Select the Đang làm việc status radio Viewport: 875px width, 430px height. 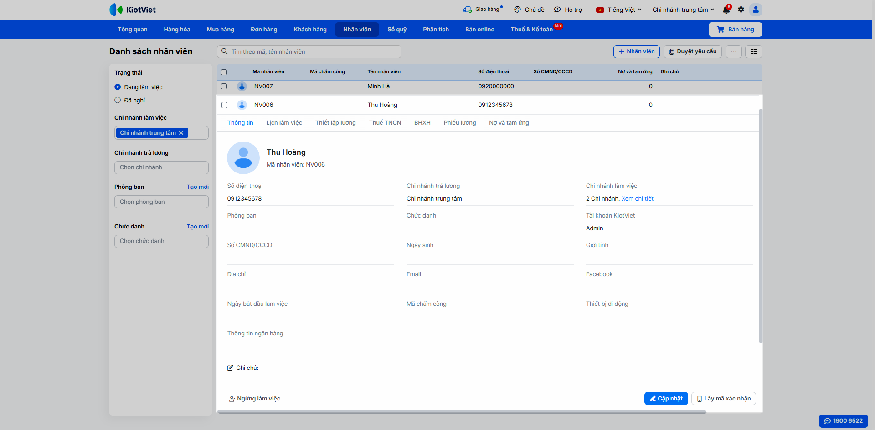118,87
